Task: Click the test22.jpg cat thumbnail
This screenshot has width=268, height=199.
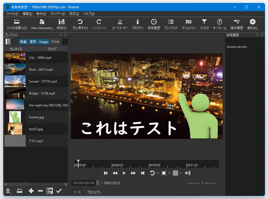Action: pos(15,129)
